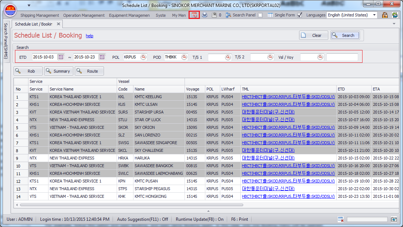Click the clipboard counter icon
The image size is (403, 227).
coord(214,15)
